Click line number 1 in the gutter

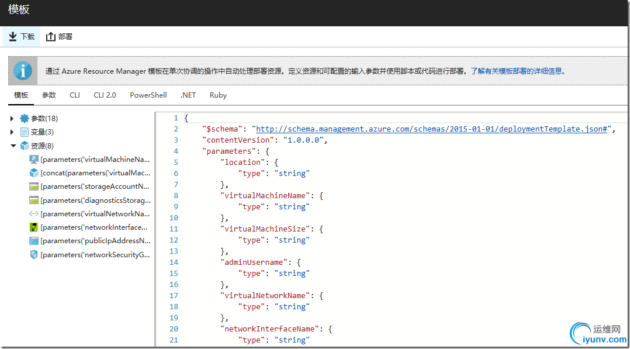175,118
